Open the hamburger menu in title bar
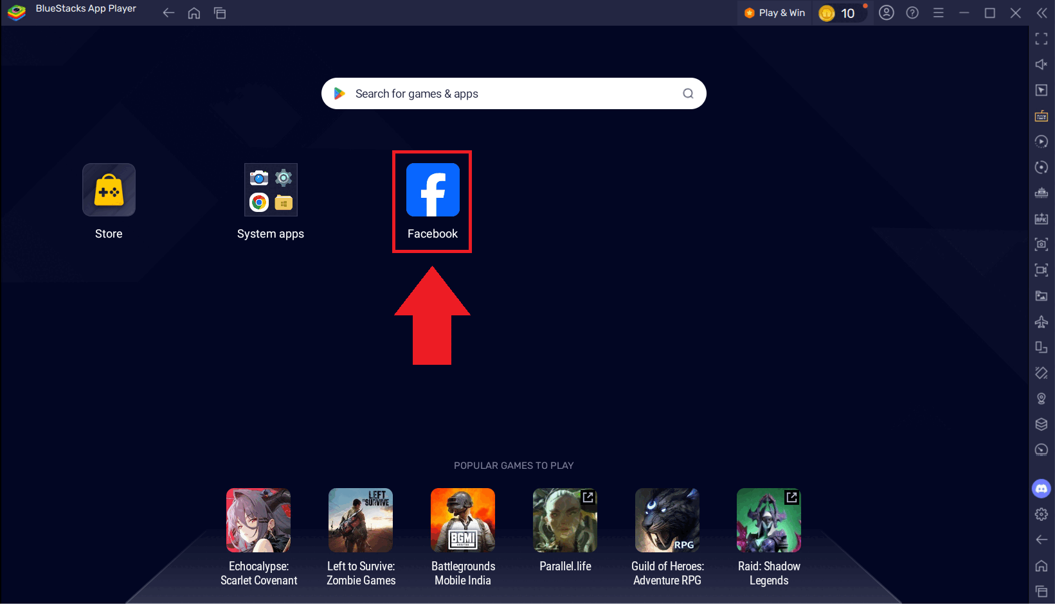Viewport: 1055px width, 605px height. pos(939,13)
